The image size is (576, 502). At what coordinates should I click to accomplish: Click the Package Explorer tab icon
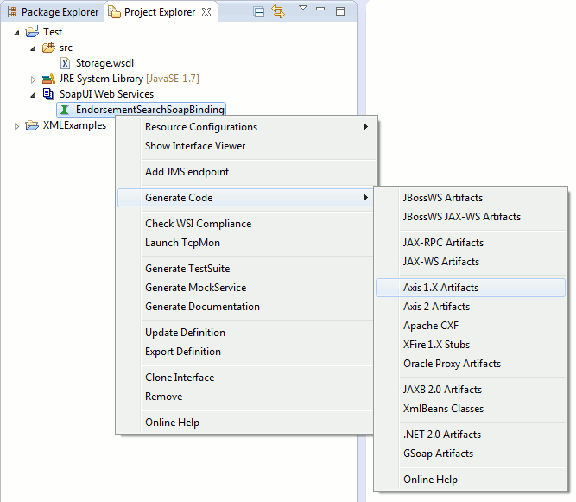point(12,12)
